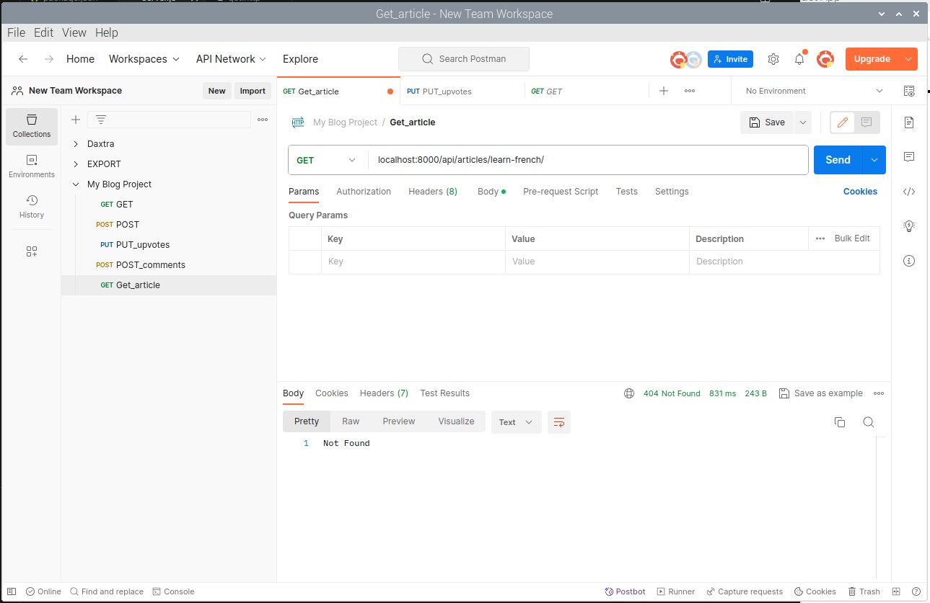Switch to response Headers (7) tab
This screenshot has width=930, height=603.
[x=384, y=393]
